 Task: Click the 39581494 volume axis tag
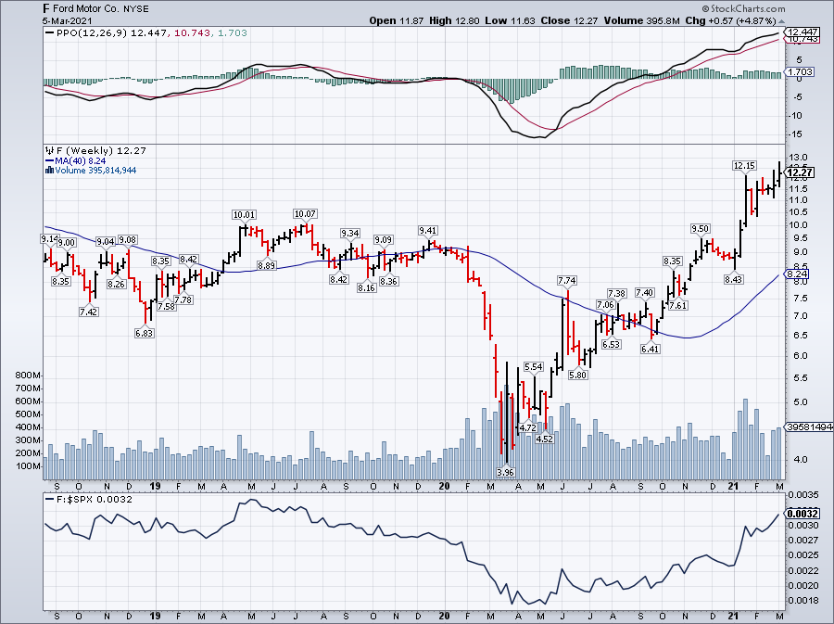click(x=810, y=427)
